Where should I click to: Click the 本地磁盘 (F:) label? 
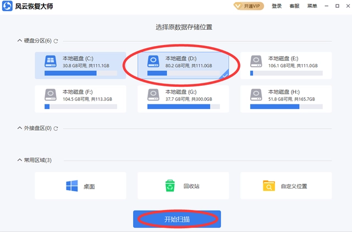coord(78,92)
